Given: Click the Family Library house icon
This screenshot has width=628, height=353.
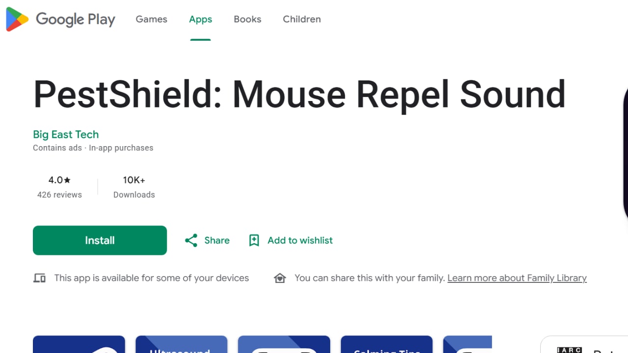Looking at the screenshot, I should pyautogui.click(x=280, y=278).
